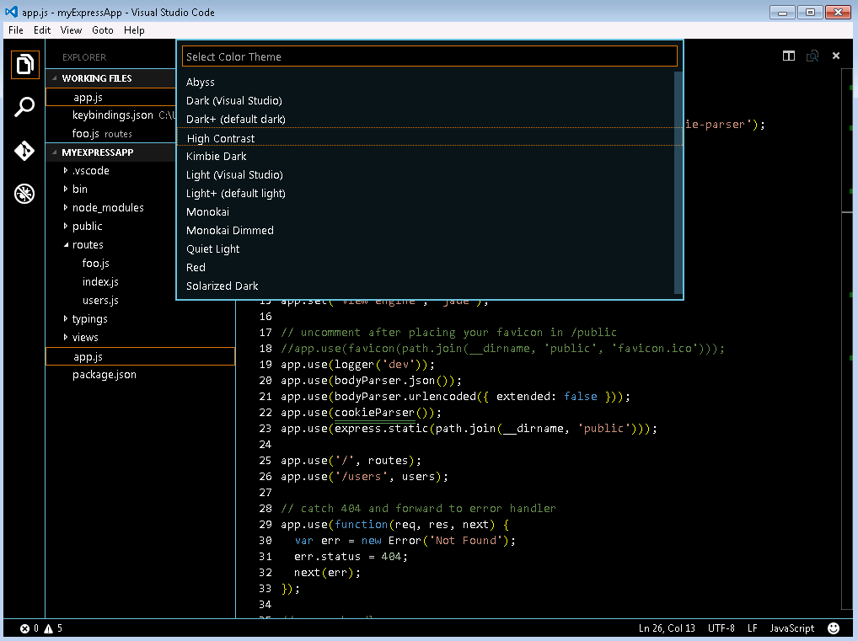Collapse the routes folder

88,245
